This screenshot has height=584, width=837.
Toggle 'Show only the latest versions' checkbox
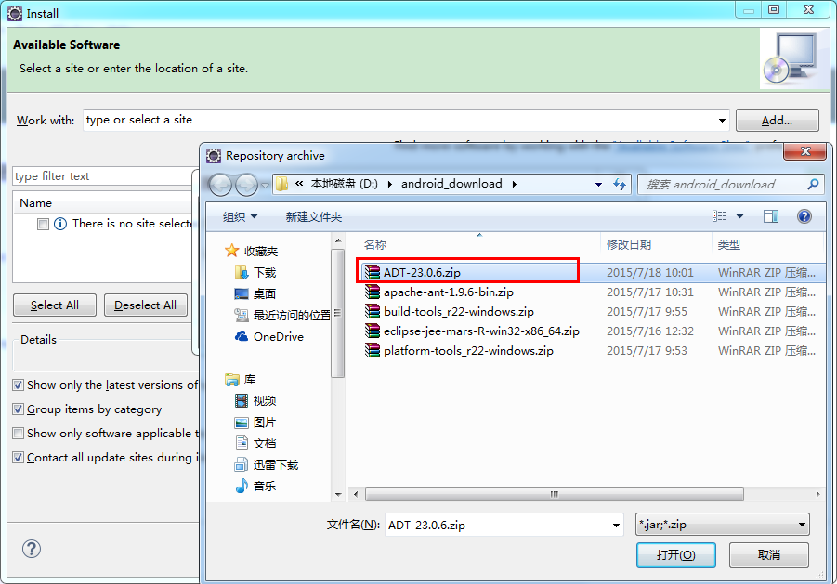(19, 385)
